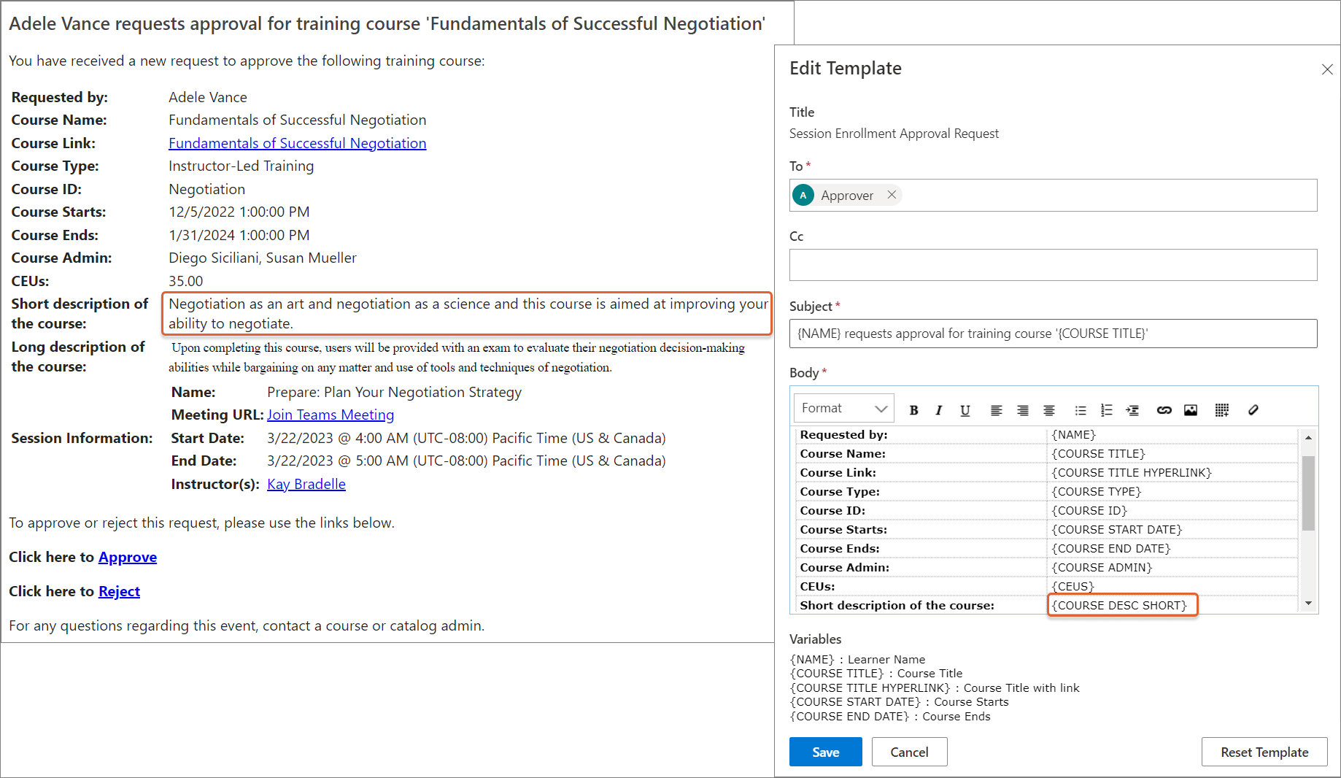Click into the Cc field

tap(1053, 265)
